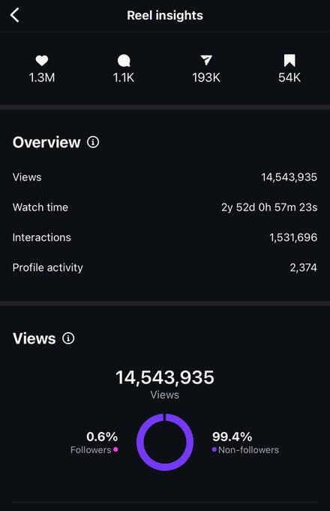Screen dimensions: 330x511
Task: Tap the bookmark saves icon
Action: point(289,61)
